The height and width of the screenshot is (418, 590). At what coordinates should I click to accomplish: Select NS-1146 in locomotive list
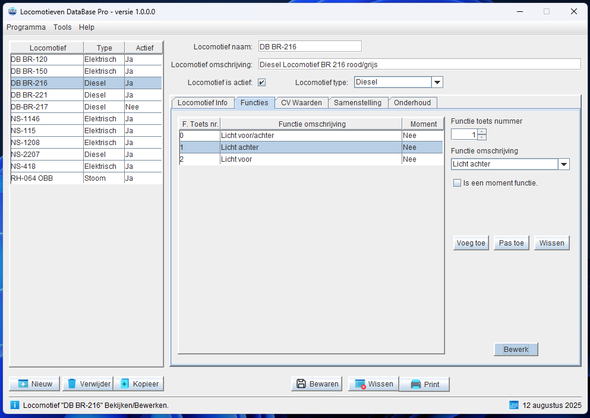point(86,119)
